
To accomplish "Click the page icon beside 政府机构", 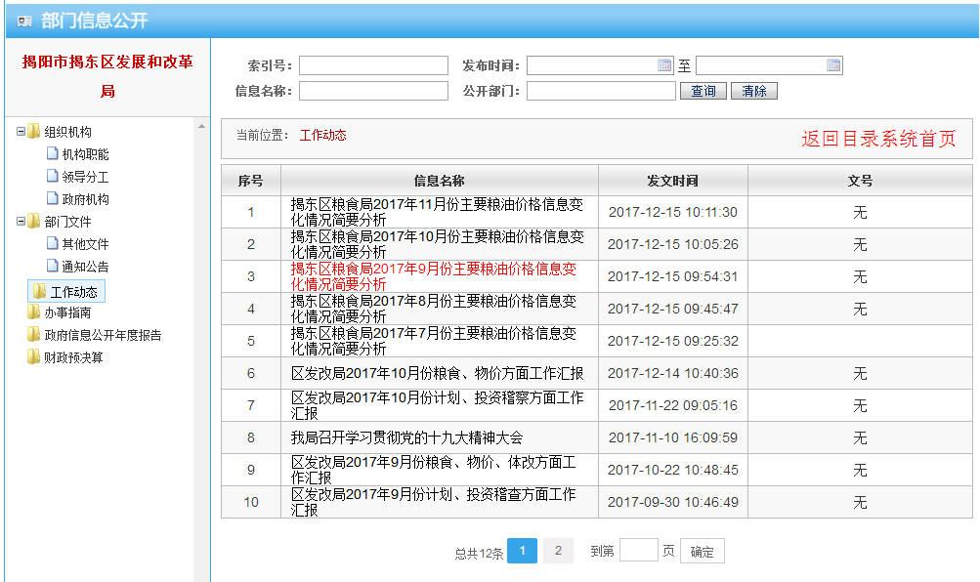I will click(53, 198).
